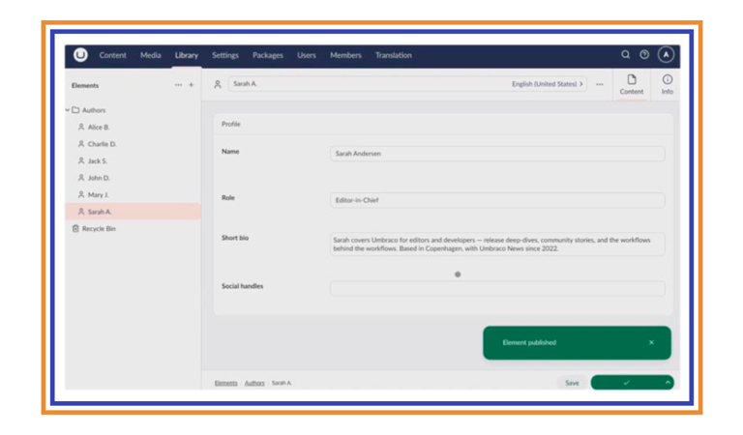
Task: Follow the Elements breadcrumb link
Action: pyautogui.click(x=226, y=383)
